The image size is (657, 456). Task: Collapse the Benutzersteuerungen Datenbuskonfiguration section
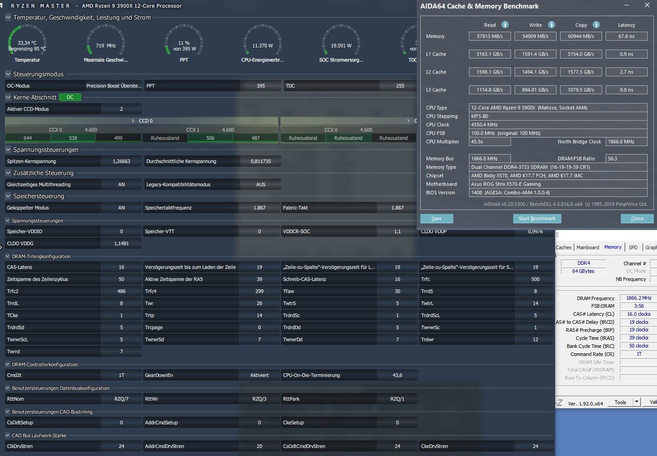(x=8, y=388)
